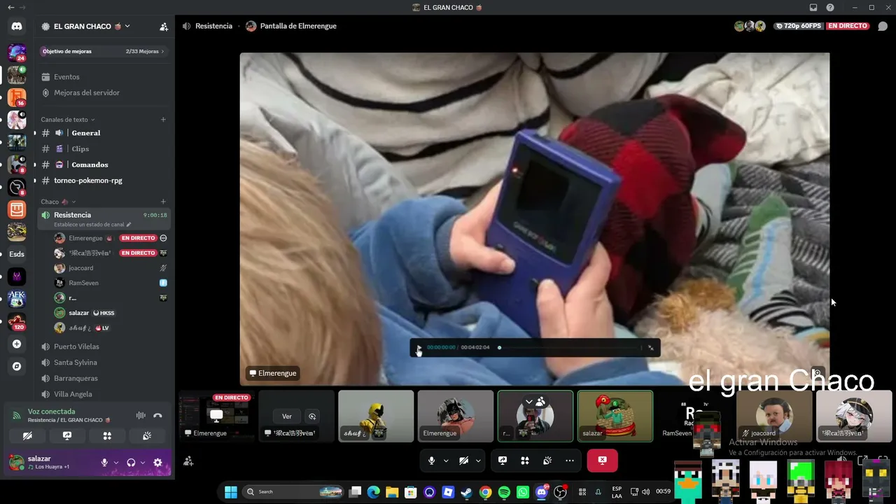Screen dimensions: 896x504
Task: Expand the Objetivo de mejoras progress
Action: point(103,51)
